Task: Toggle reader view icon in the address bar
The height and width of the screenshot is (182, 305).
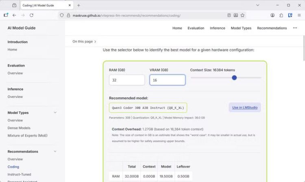Action: (229, 15)
